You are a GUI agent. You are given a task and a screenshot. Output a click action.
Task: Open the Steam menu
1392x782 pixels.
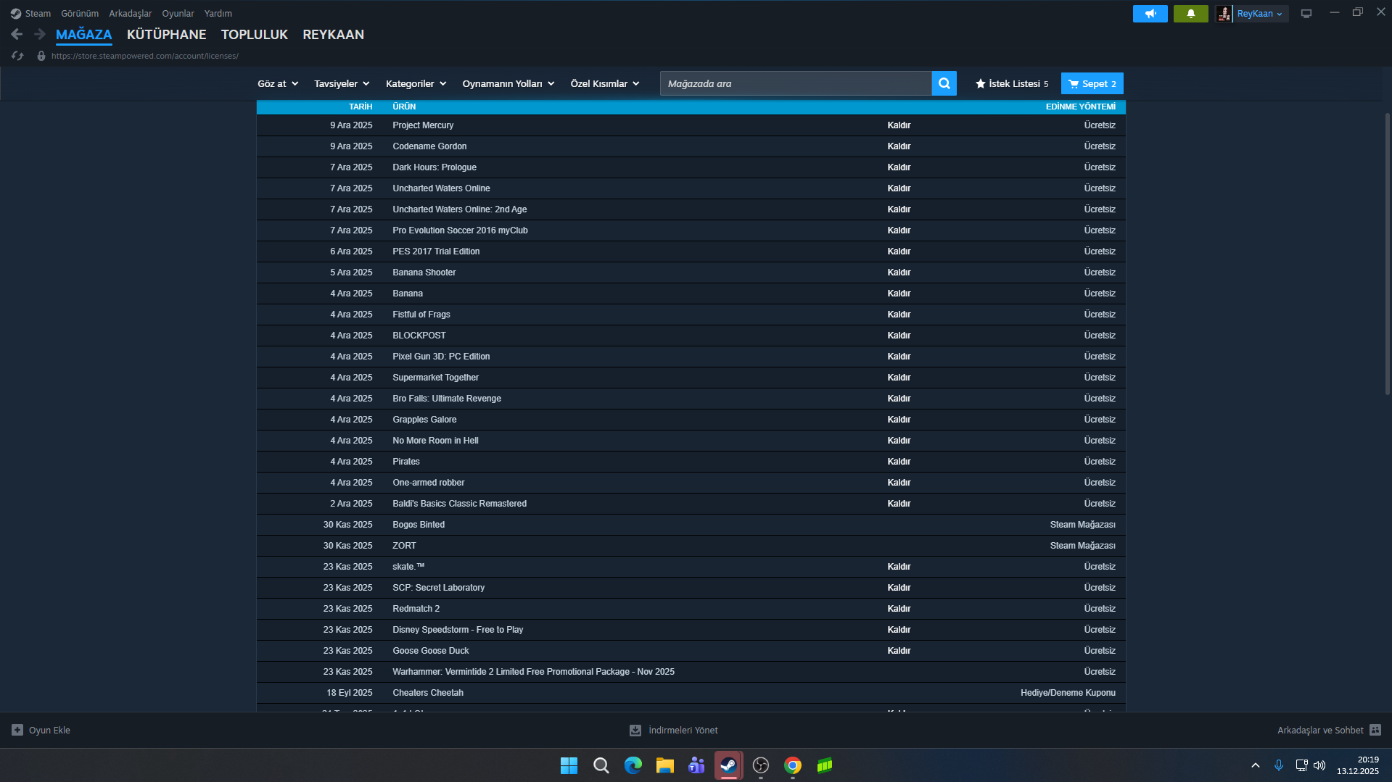tap(38, 14)
